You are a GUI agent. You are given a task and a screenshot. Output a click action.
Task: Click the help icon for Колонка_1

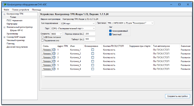(54, 50)
